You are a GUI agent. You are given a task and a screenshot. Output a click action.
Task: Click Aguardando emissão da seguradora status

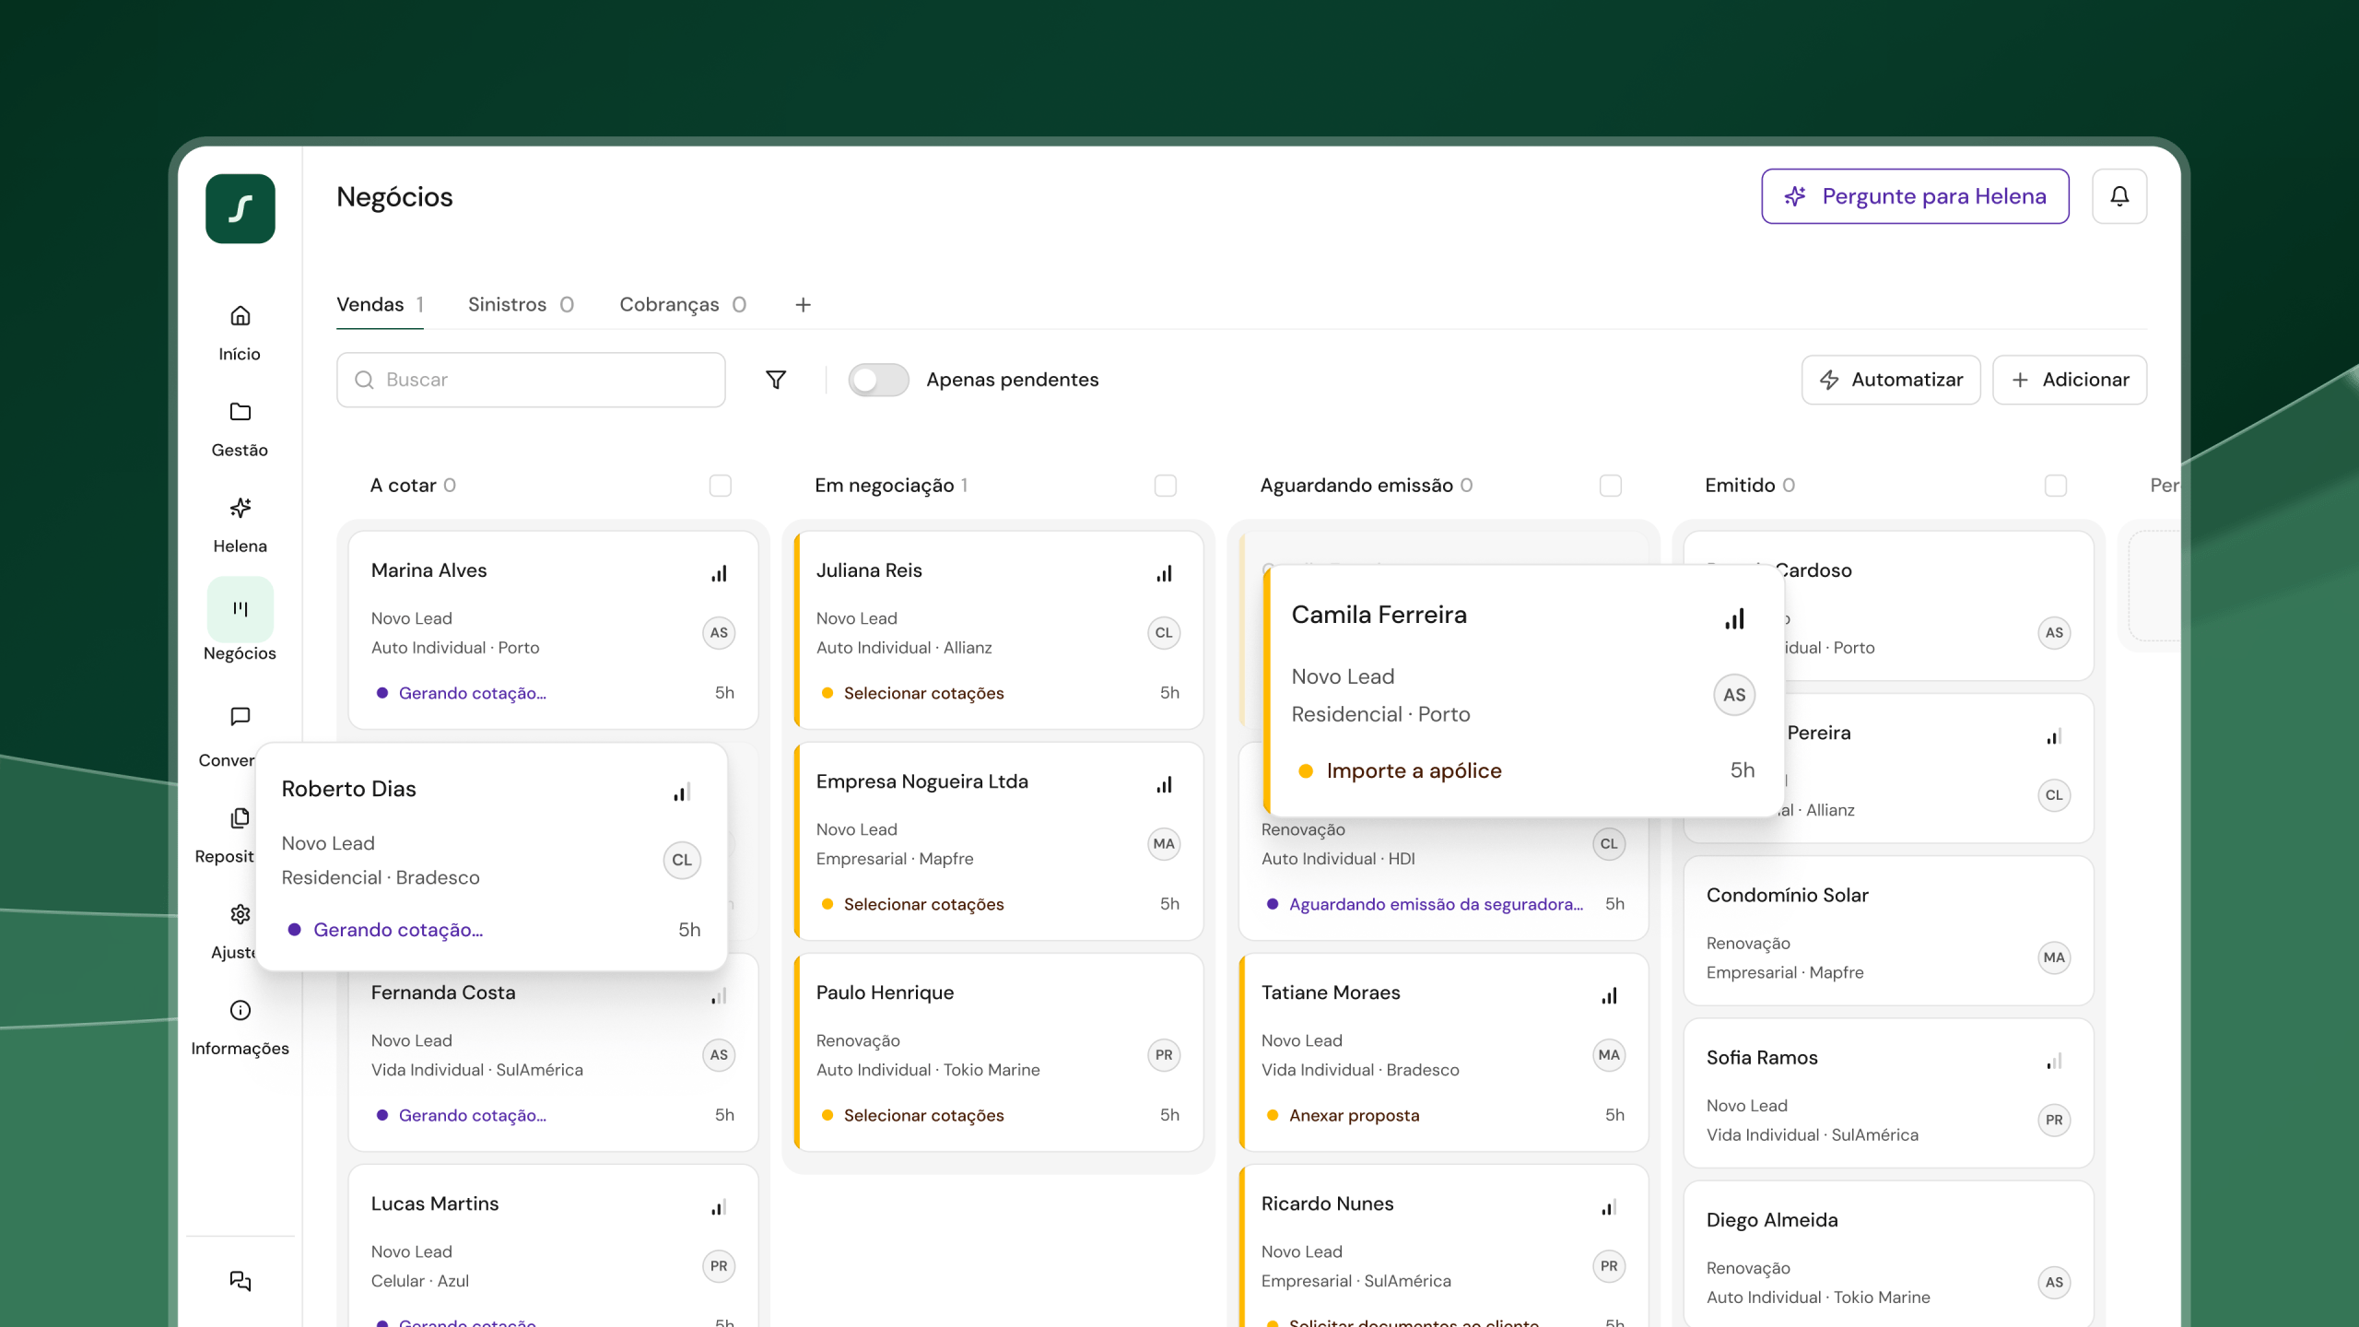[1436, 904]
